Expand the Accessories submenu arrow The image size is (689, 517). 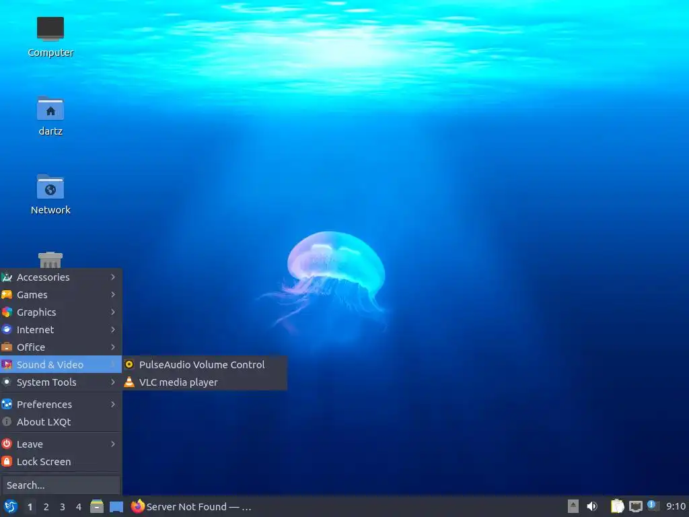(x=113, y=277)
